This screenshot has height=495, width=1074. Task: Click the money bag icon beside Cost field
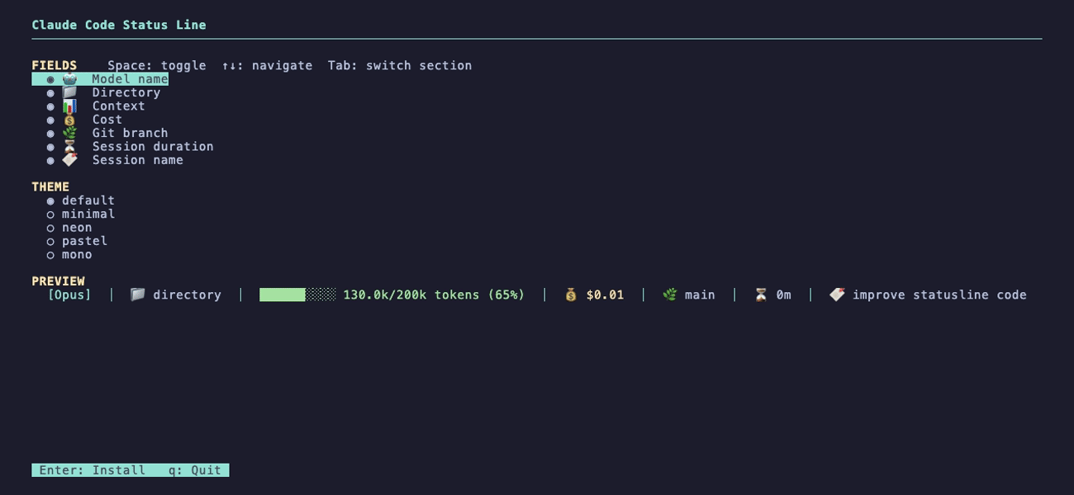70,120
